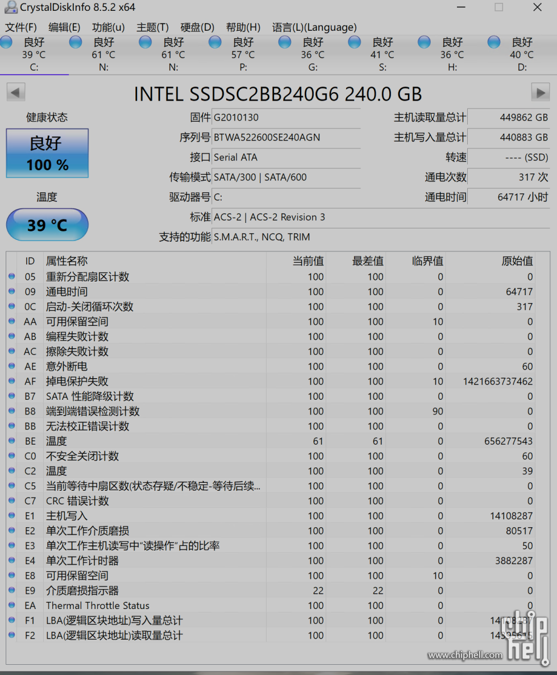
Task: Click transfer mode SATA/300 | SATA/600
Action: click(286, 177)
